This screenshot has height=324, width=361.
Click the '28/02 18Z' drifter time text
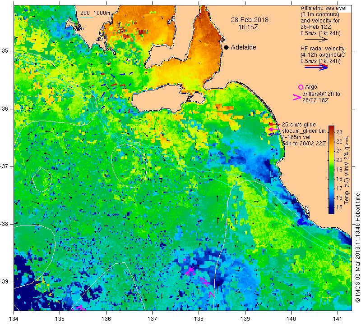(x=315, y=100)
